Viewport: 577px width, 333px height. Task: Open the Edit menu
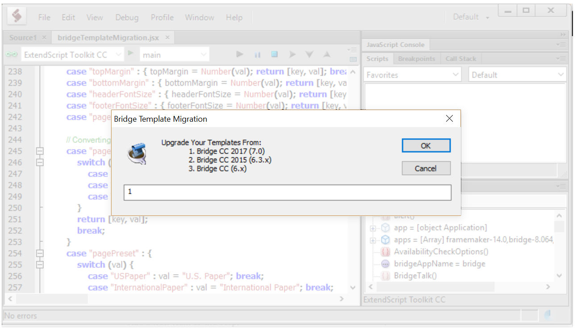(x=68, y=17)
